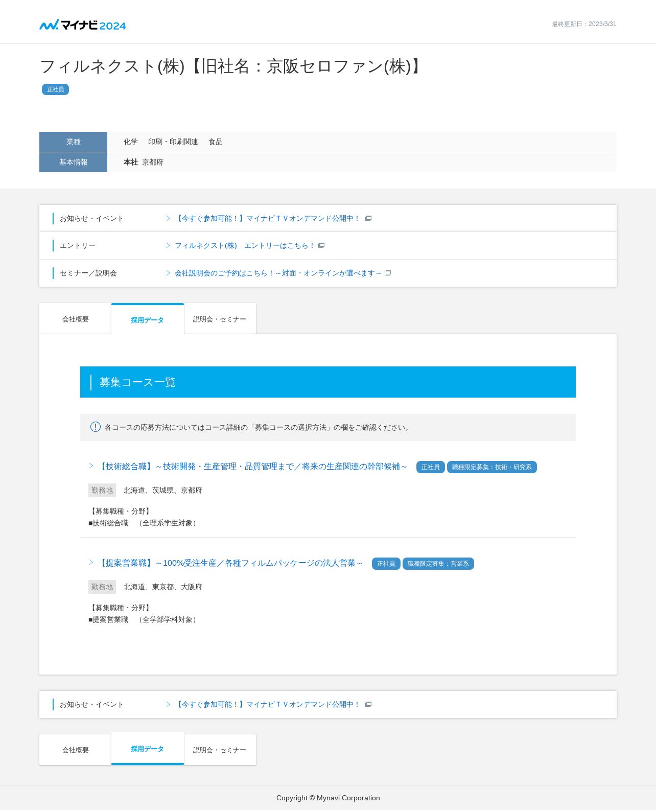Open upper 説明会・セミナー tab
The height and width of the screenshot is (810, 656).
point(220,319)
